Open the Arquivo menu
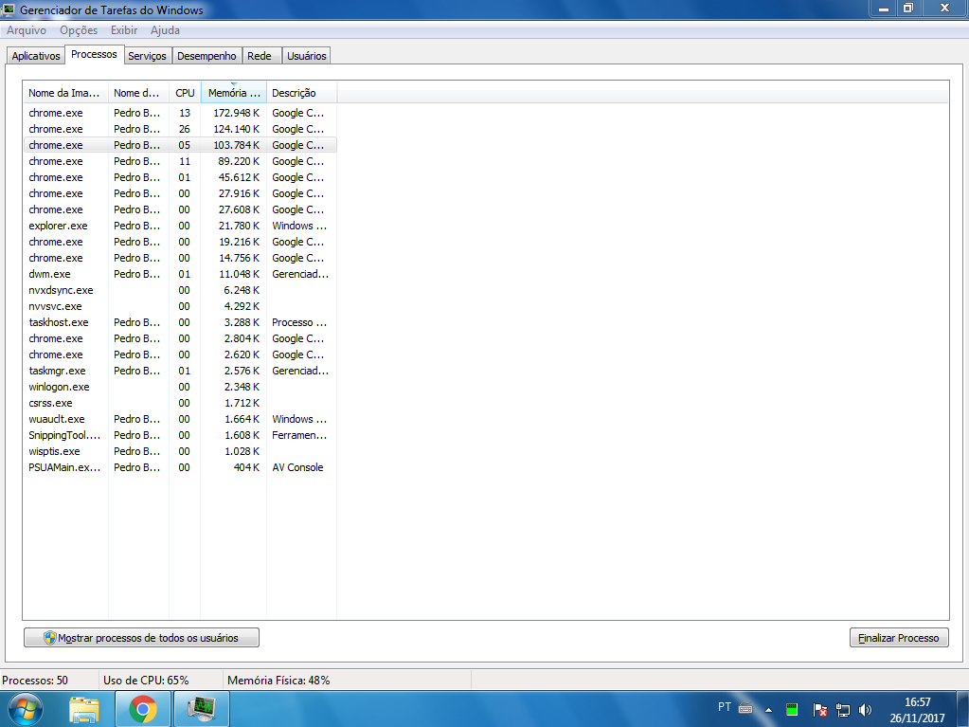 26,29
